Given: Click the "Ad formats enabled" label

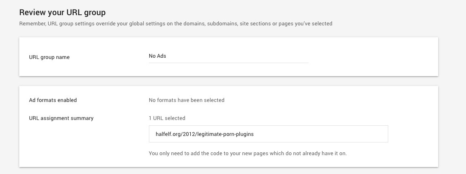Looking at the screenshot, I should 53,100.
